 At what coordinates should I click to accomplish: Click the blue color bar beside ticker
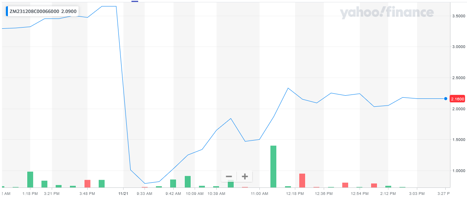7,11
